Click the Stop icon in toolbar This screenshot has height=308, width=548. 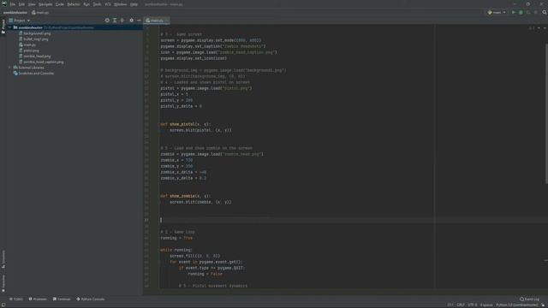535,13
